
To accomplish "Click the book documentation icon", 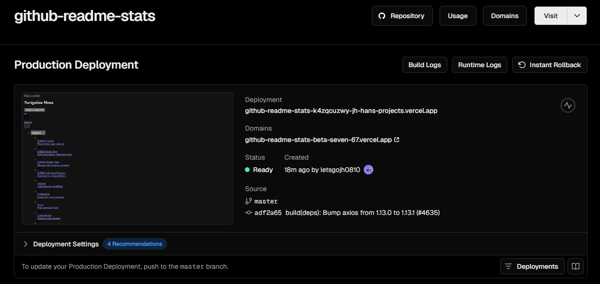I will coord(576,266).
